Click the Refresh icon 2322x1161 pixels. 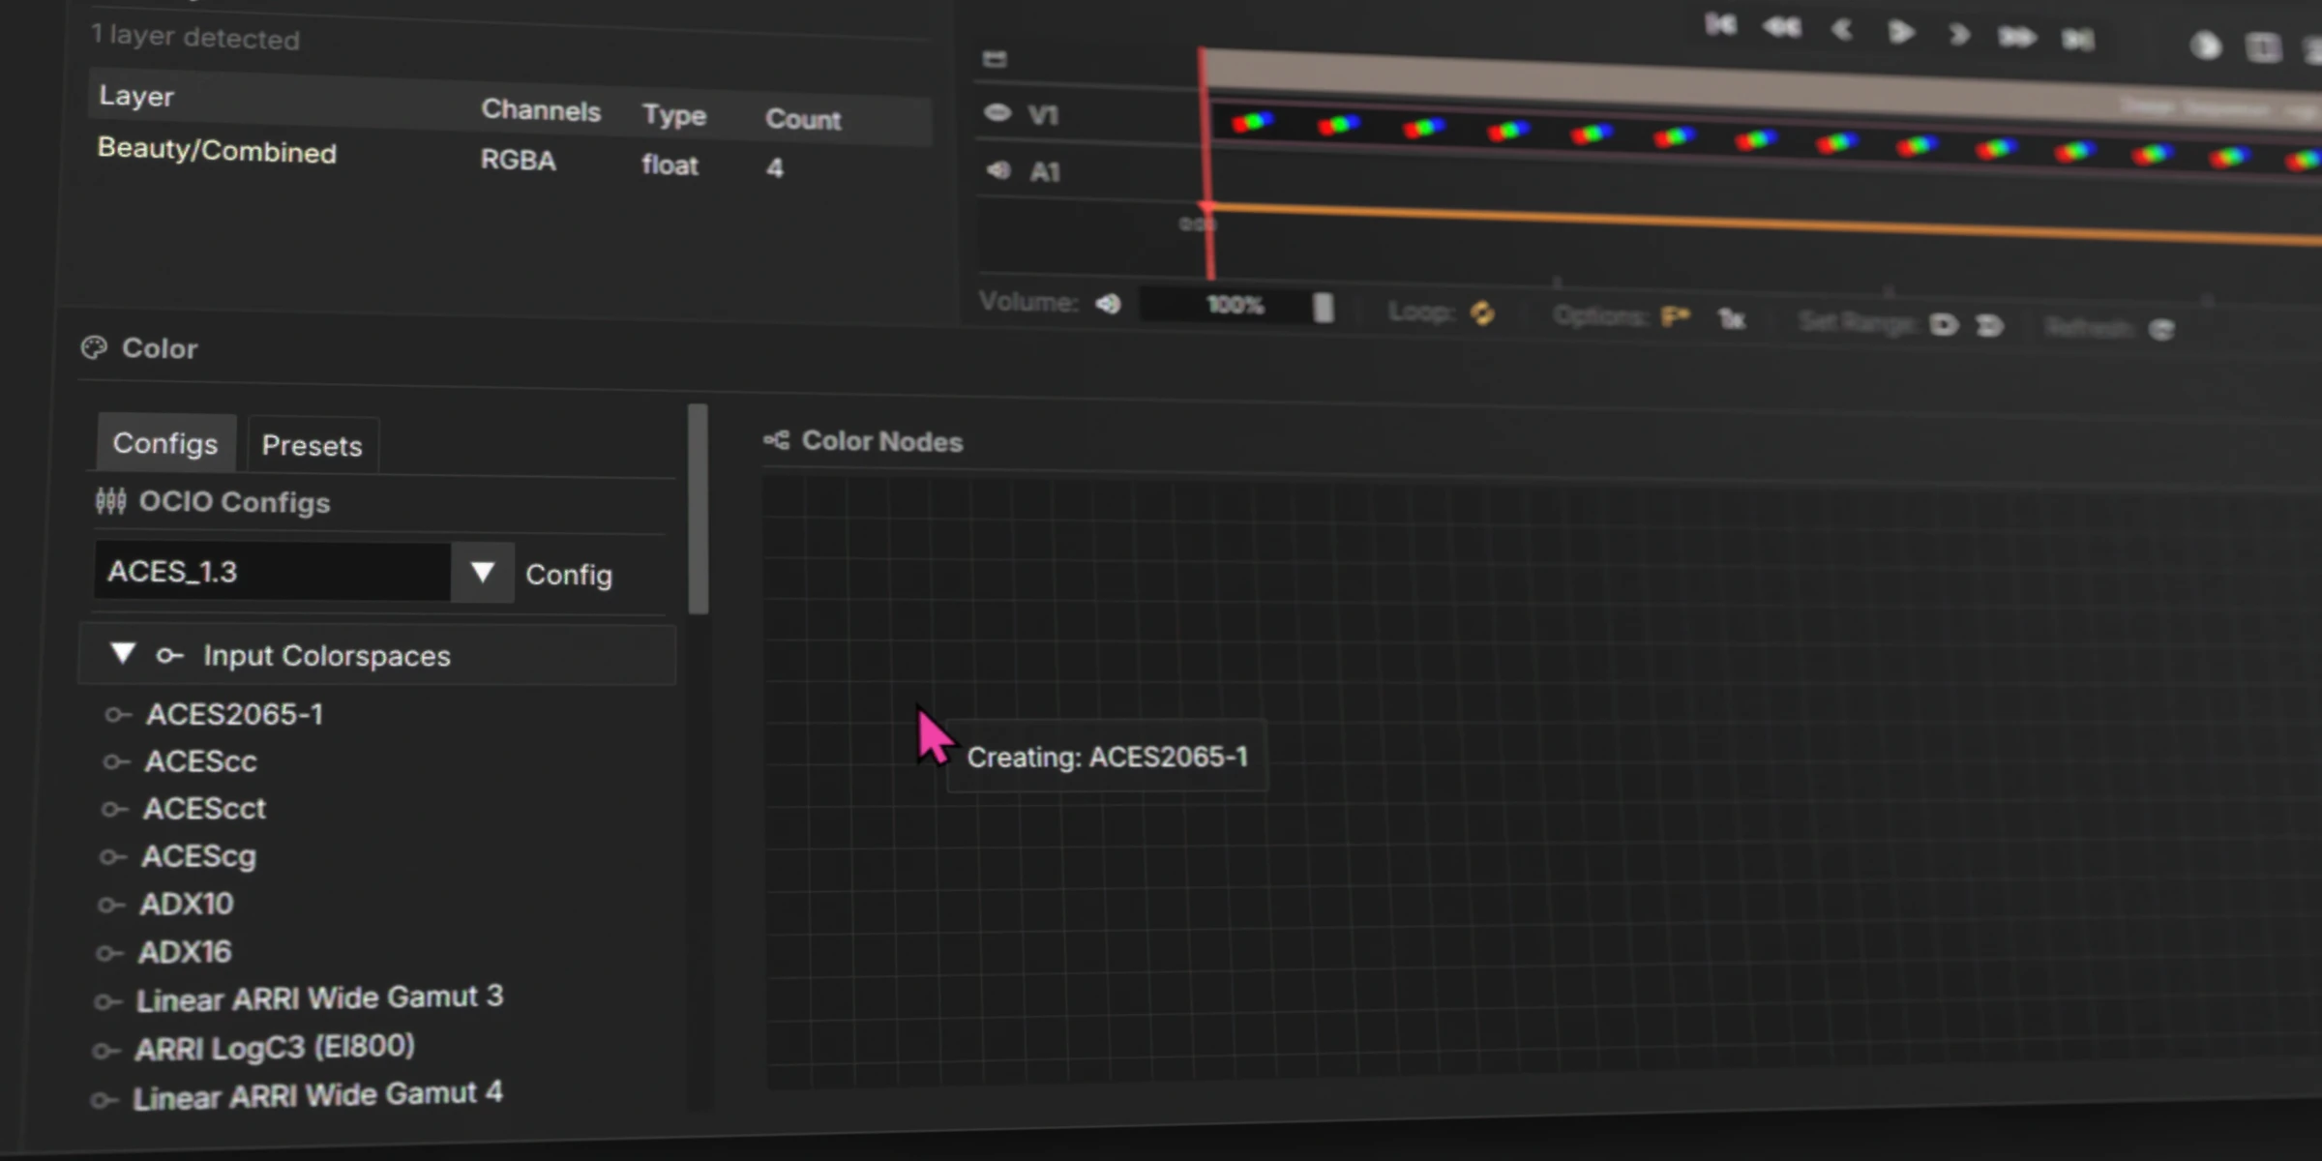tap(2161, 330)
